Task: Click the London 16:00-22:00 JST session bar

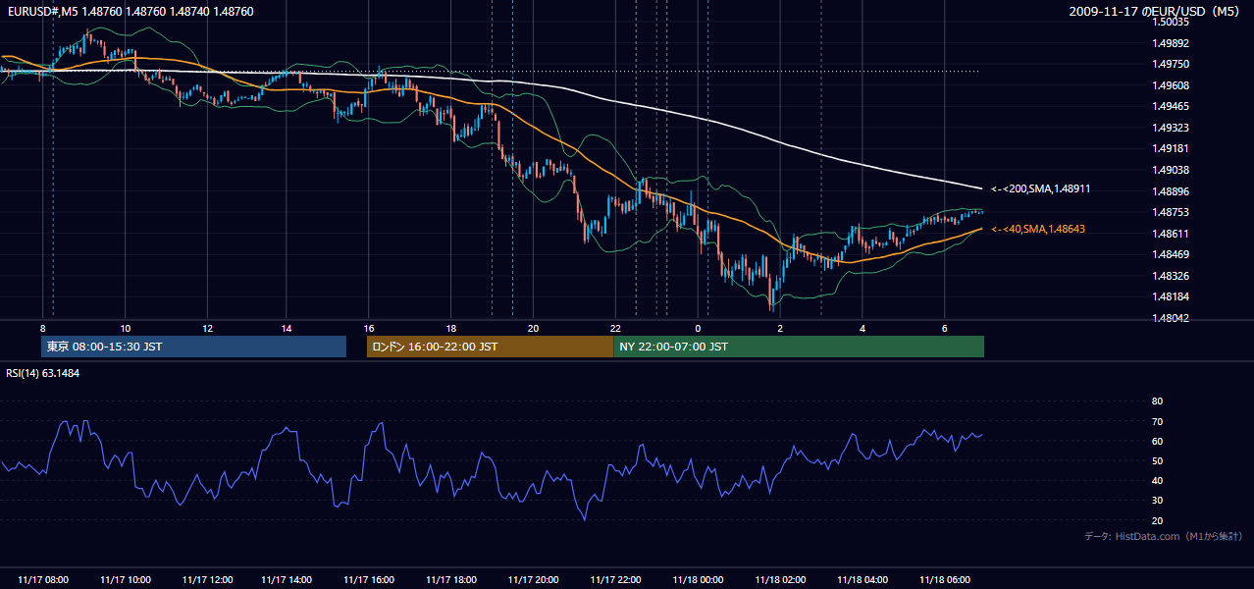Action: (490, 347)
